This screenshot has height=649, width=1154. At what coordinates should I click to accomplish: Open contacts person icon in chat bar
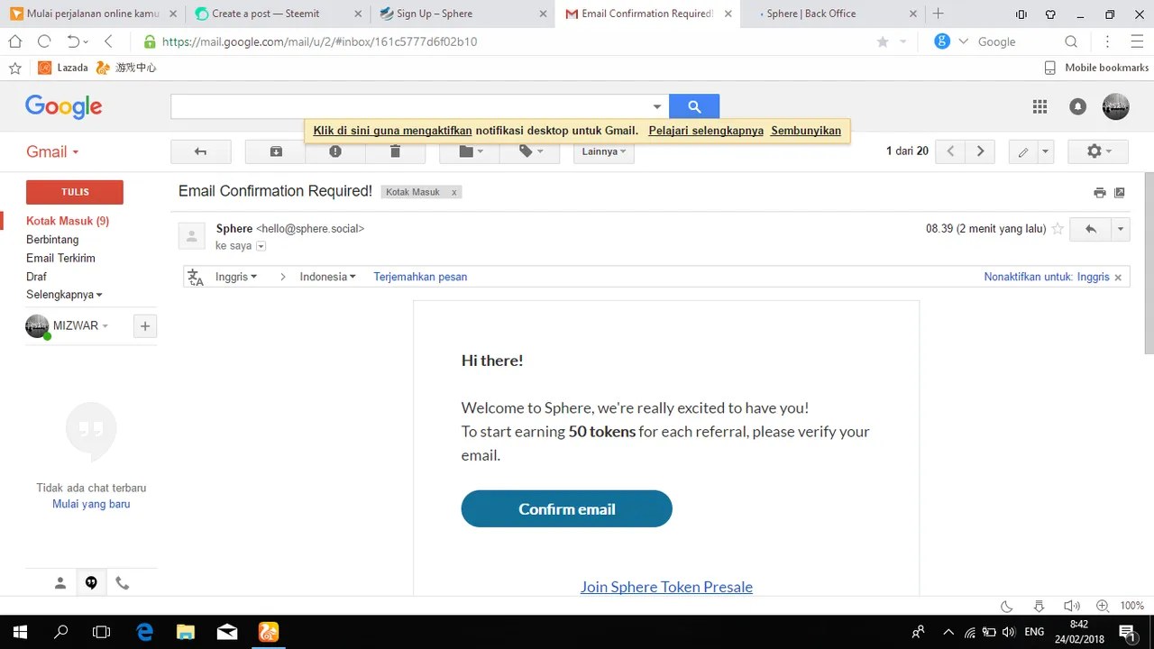(60, 583)
